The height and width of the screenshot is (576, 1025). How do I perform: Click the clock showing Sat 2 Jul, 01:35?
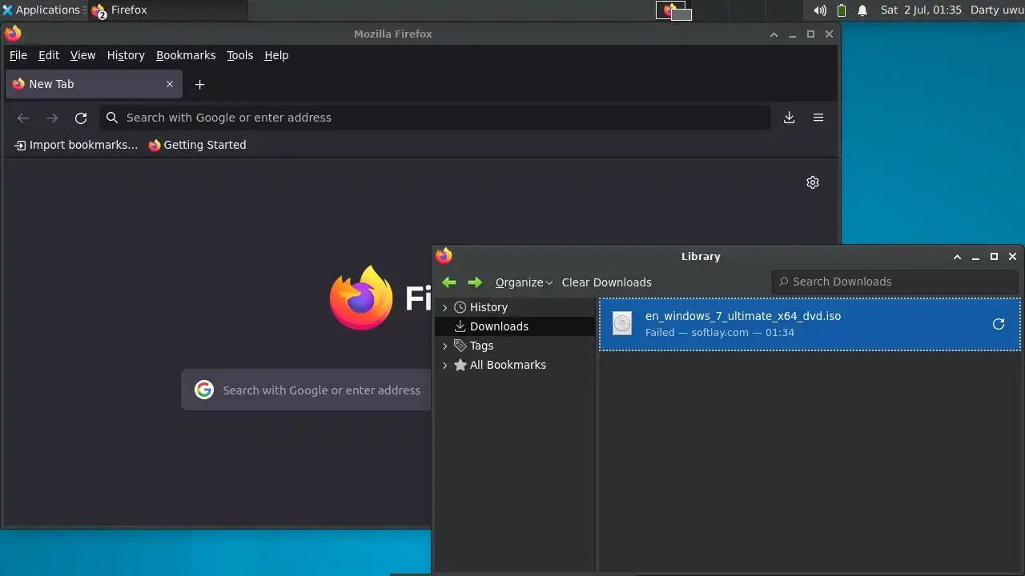921,10
